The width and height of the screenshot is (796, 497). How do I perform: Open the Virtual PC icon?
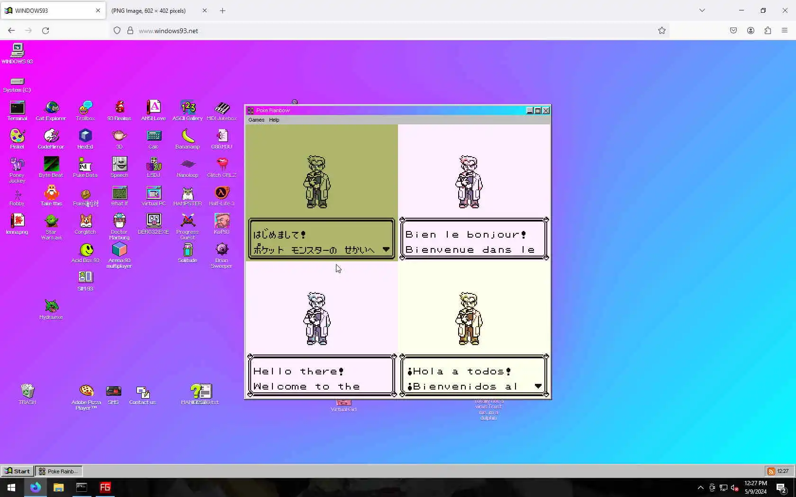tap(154, 196)
